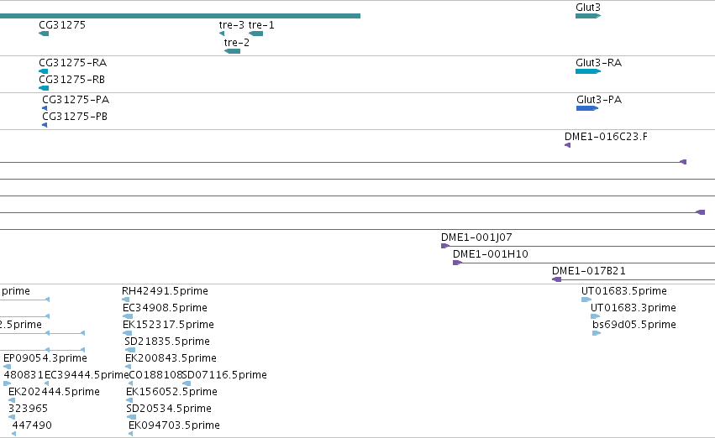The height and width of the screenshot is (438, 715).
Task: Select the CG31275-PA label
Action: coord(76,100)
